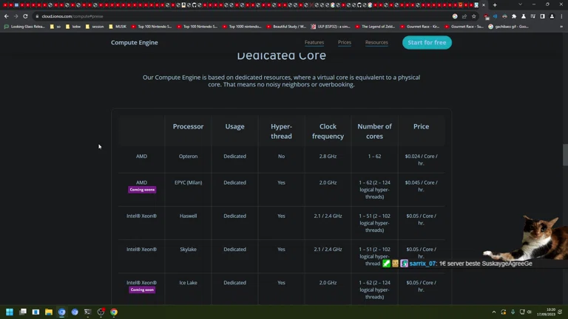Click the share page icon in address bar
The height and width of the screenshot is (319, 568).
[464, 16]
